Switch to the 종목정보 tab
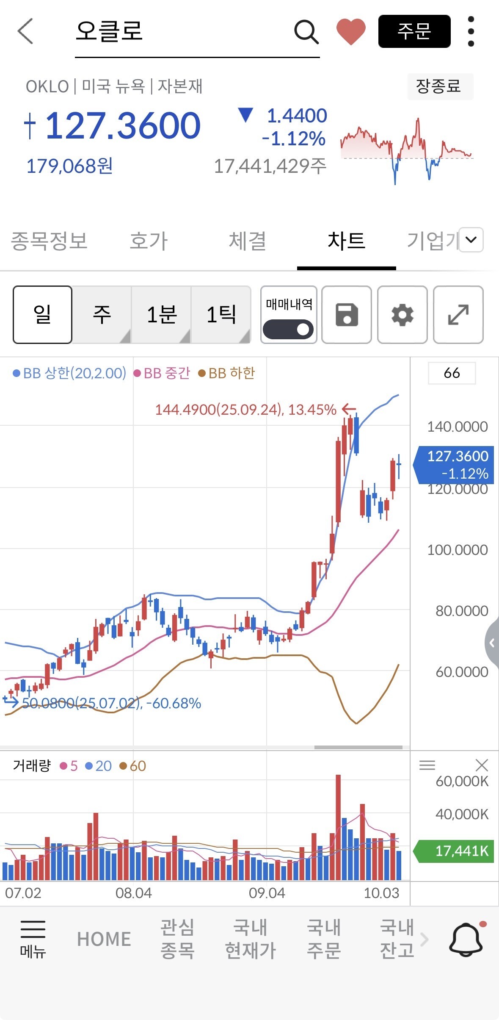Viewport: 499px width, 1020px height. [x=49, y=241]
